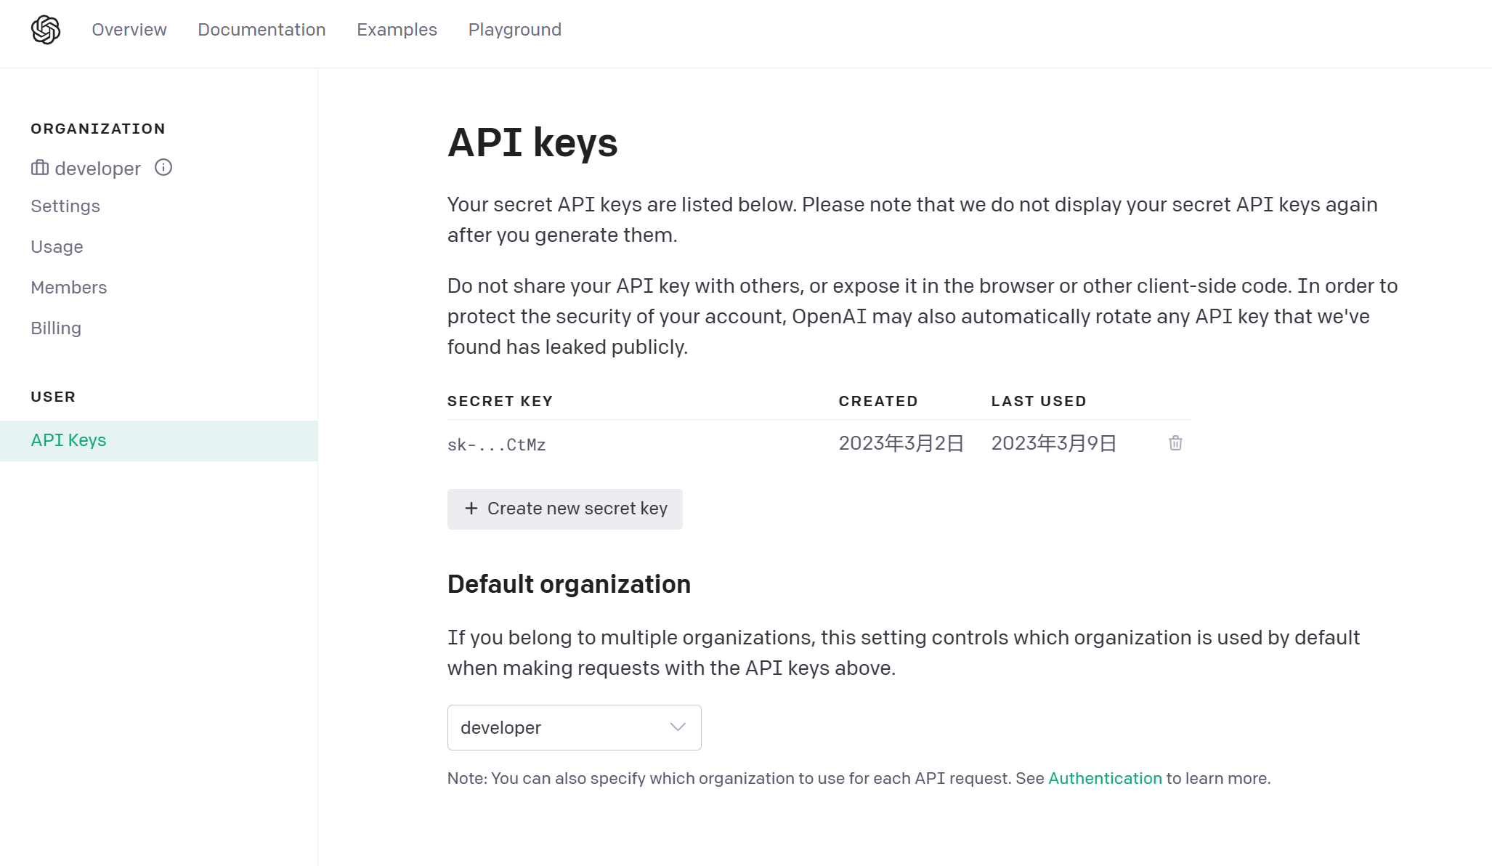The height and width of the screenshot is (866, 1492).
Task: Open organization Settings in sidebar
Action: 65,206
